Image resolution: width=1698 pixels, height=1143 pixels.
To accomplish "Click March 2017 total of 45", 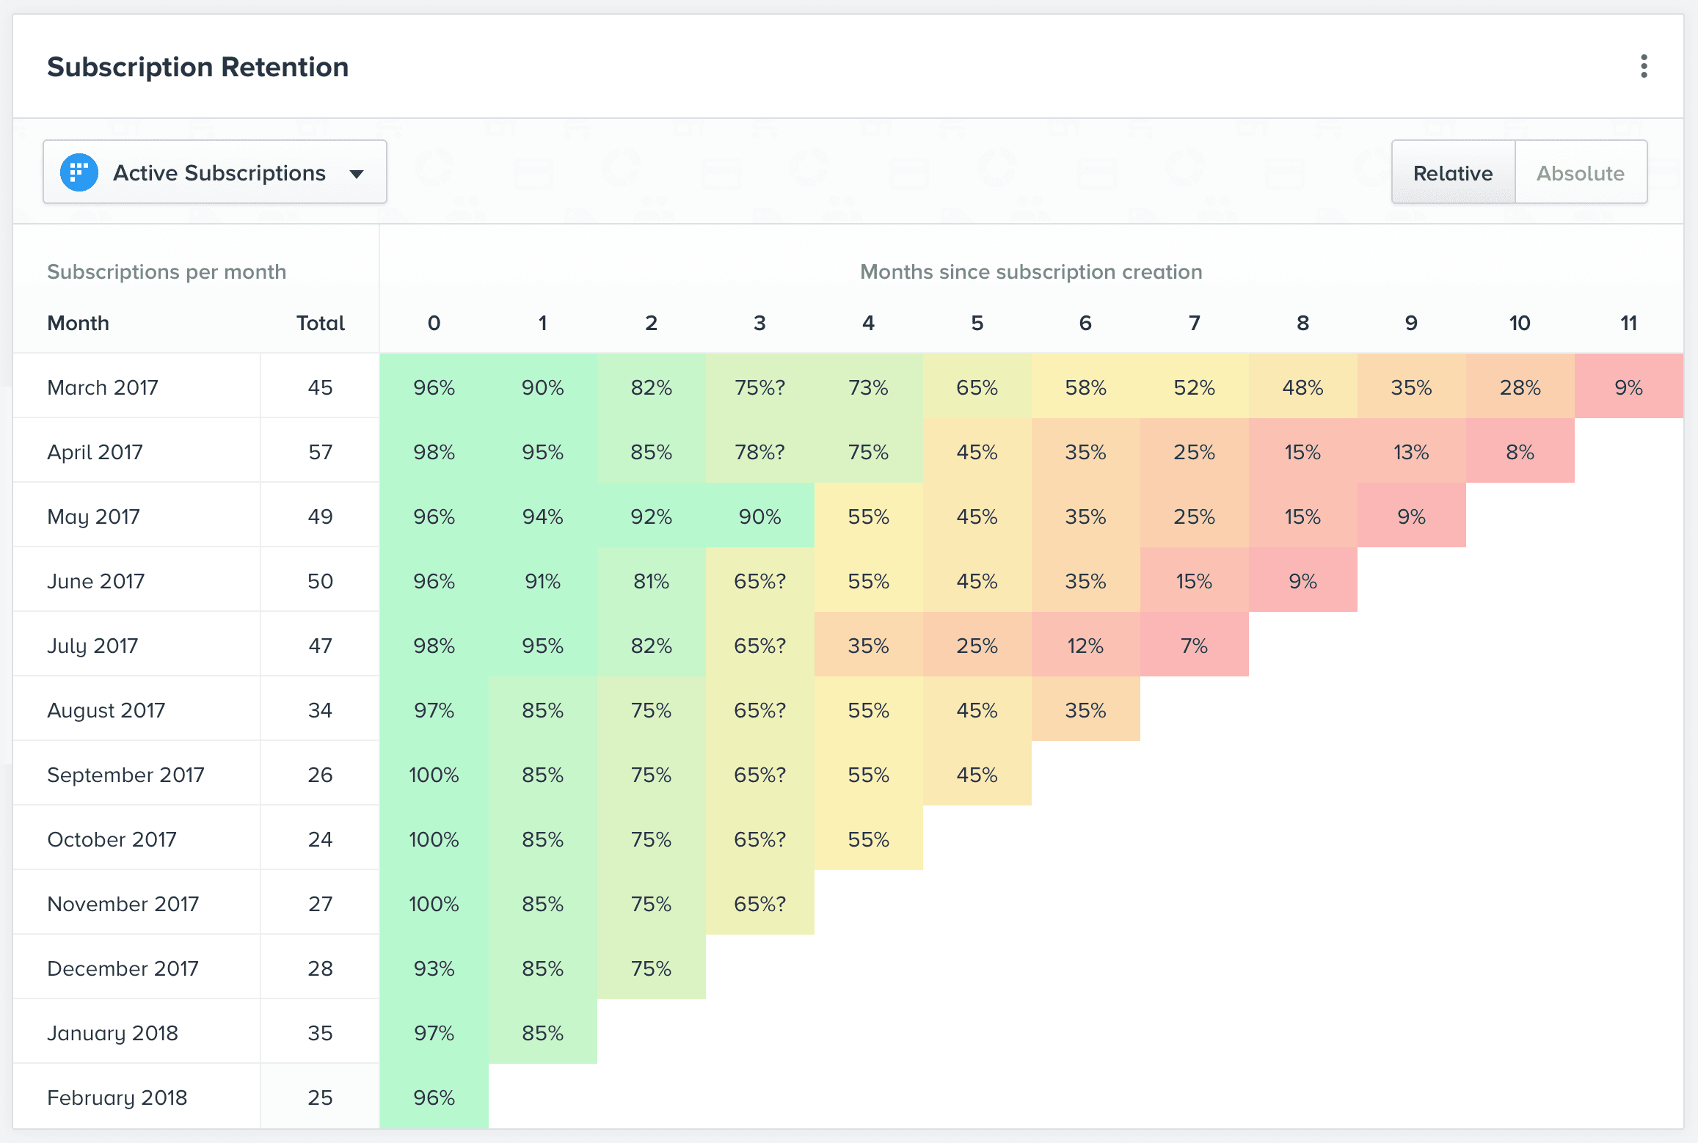I will [320, 387].
